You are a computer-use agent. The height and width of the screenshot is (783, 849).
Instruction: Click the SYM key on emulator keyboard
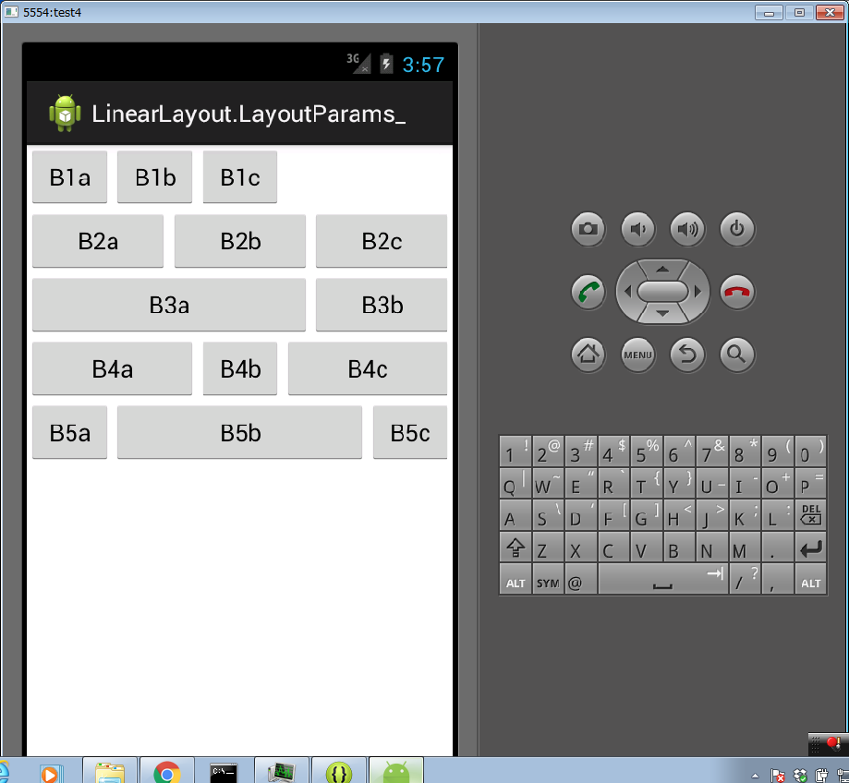pyautogui.click(x=548, y=579)
